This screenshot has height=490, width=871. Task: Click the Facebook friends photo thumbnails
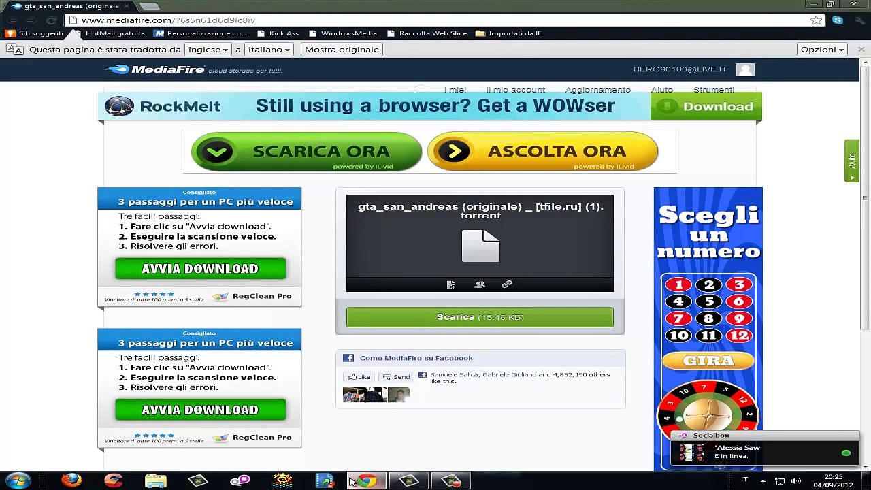(x=376, y=395)
